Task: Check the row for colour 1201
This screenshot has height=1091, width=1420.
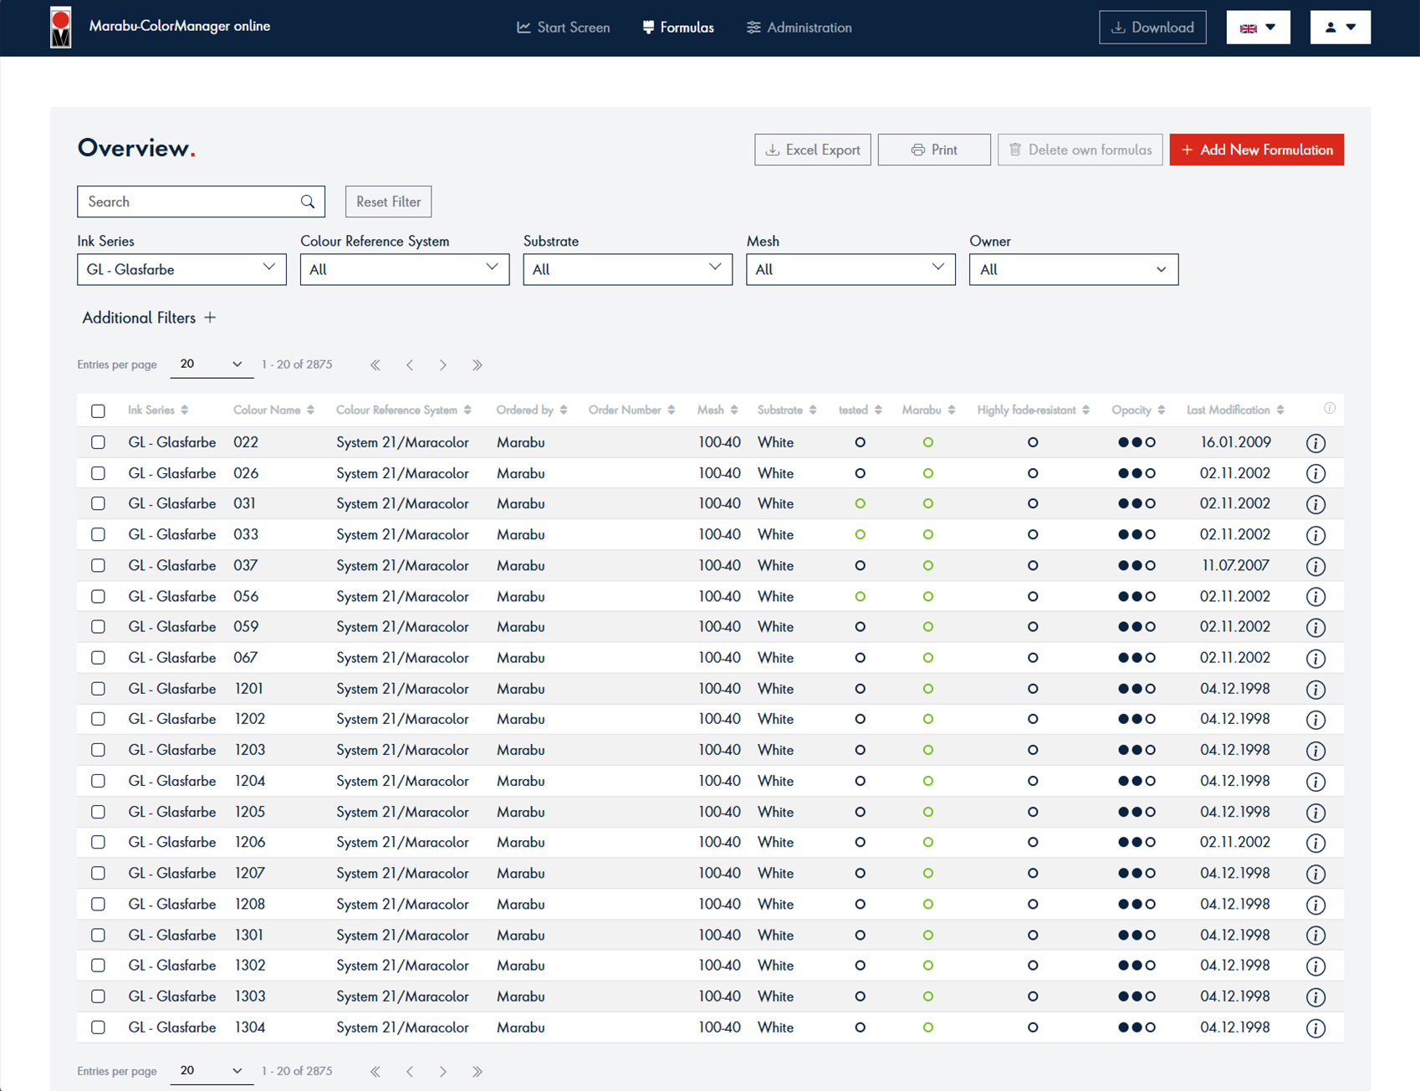Action: tap(99, 689)
